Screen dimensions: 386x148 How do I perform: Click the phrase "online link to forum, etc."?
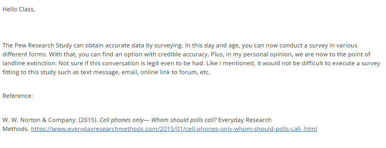coord(175,72)
